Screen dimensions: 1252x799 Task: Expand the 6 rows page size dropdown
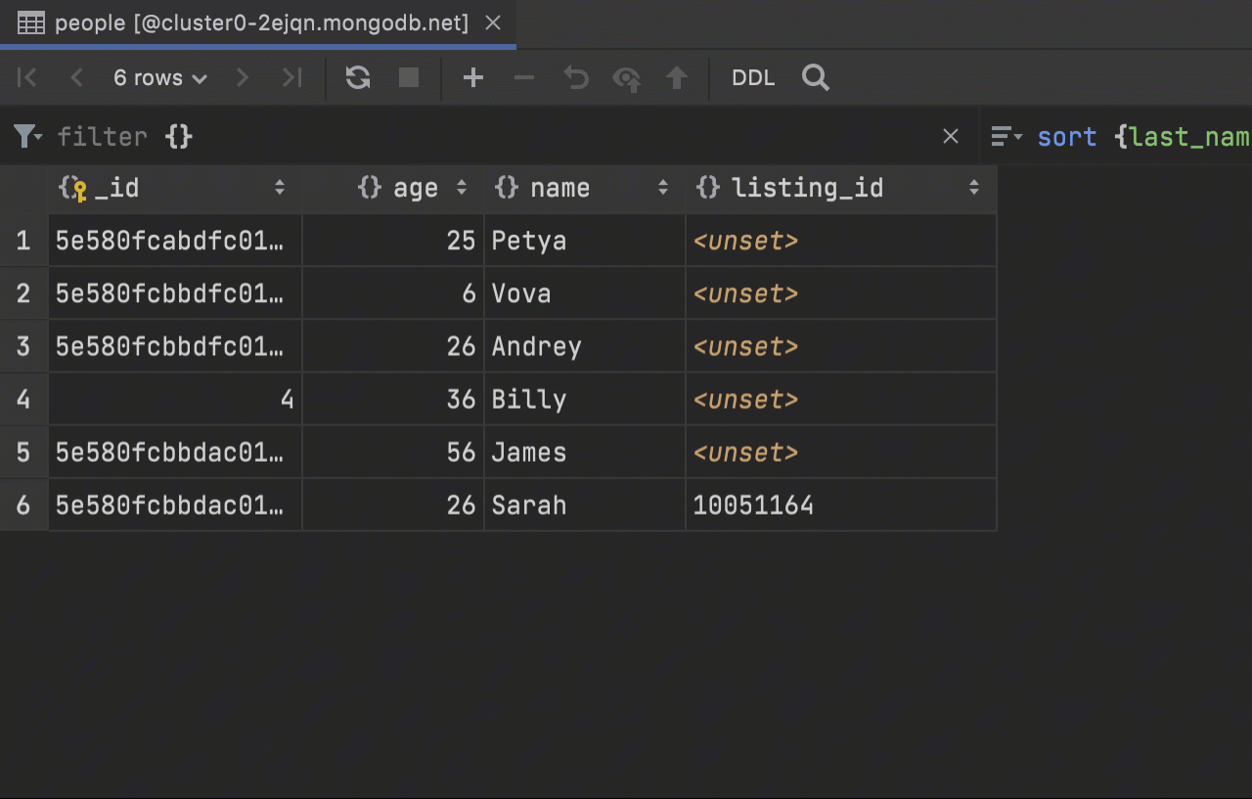160,78
